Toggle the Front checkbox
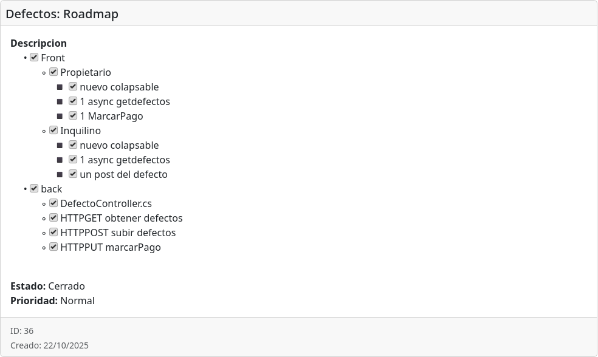Screen dimensions: 598x357 coord(34,58)
